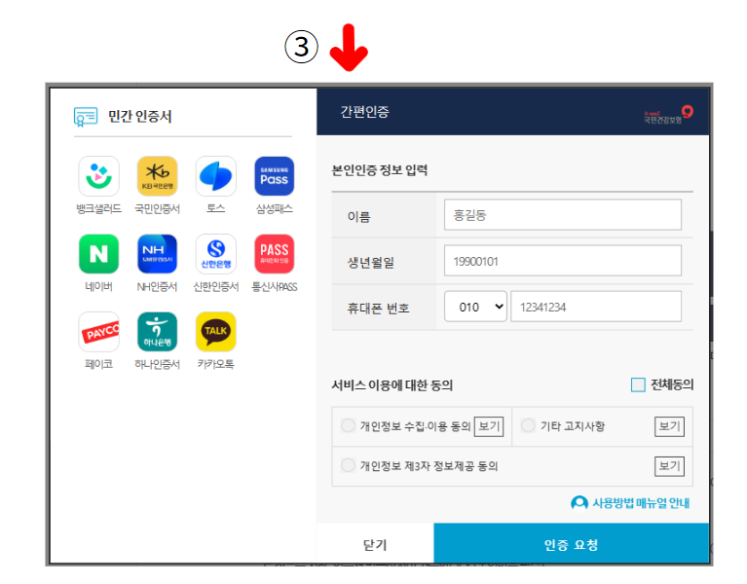Click the 생년월일 input field
Viewport: 747px width, 584px height.
[563, 260]
